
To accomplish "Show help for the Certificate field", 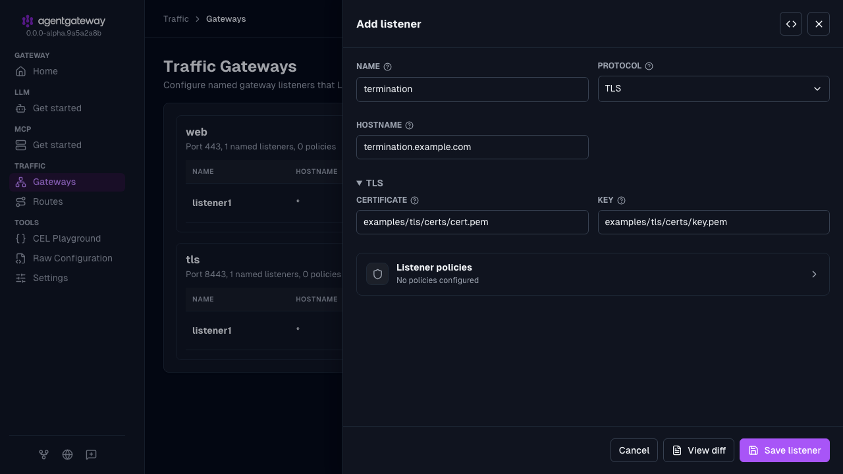I will 414,200.
